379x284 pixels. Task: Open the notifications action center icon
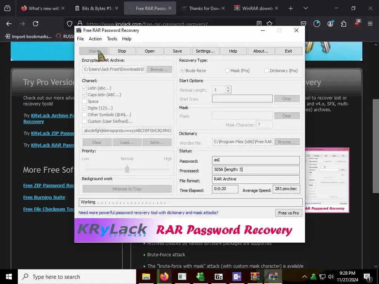coord(368,277)
